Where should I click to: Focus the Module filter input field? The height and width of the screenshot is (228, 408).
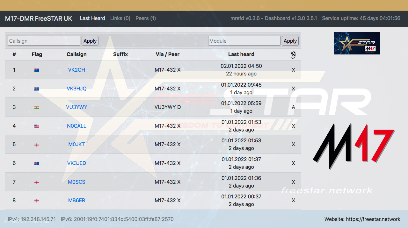point(244,41)
